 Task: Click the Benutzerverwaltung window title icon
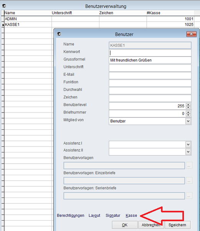(4, 6)
